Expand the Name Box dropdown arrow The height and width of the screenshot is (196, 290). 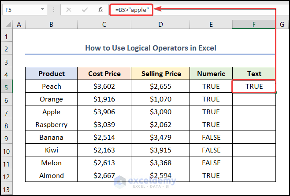coord(42,9)
